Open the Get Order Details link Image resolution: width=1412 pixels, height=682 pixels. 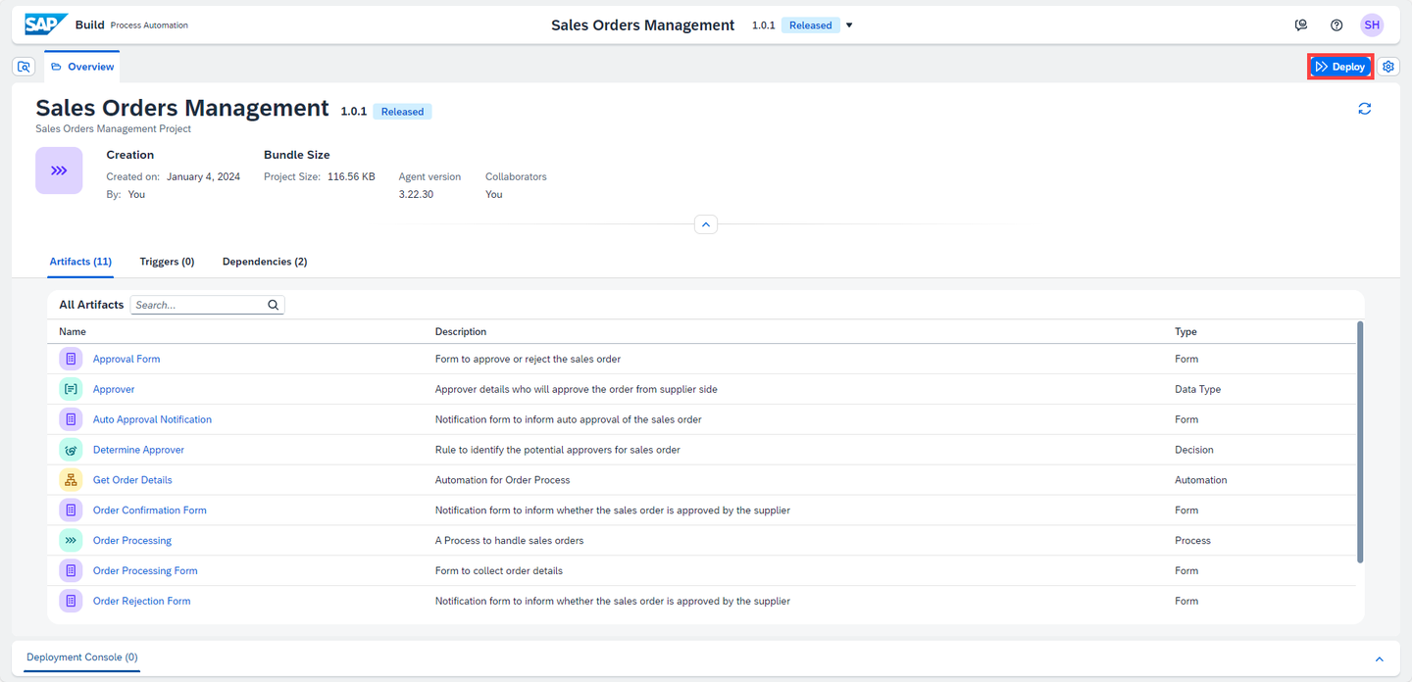pos(132,480)
